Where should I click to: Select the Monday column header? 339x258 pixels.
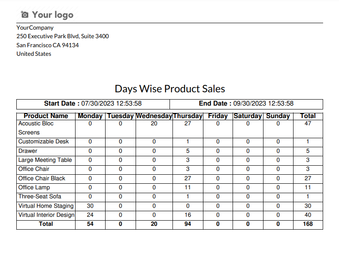point(90,116)
